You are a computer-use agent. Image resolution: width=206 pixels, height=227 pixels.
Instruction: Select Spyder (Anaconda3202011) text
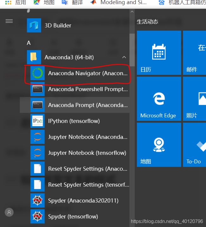pyautogui.click(x=83, y=201)
